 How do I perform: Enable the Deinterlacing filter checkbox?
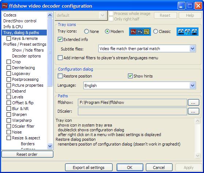click(x=9, y=68)
